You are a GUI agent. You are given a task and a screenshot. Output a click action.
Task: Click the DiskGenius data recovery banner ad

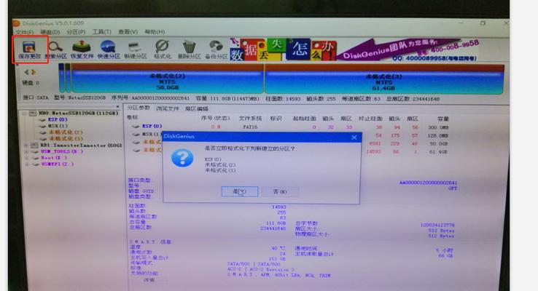(355, 49)
